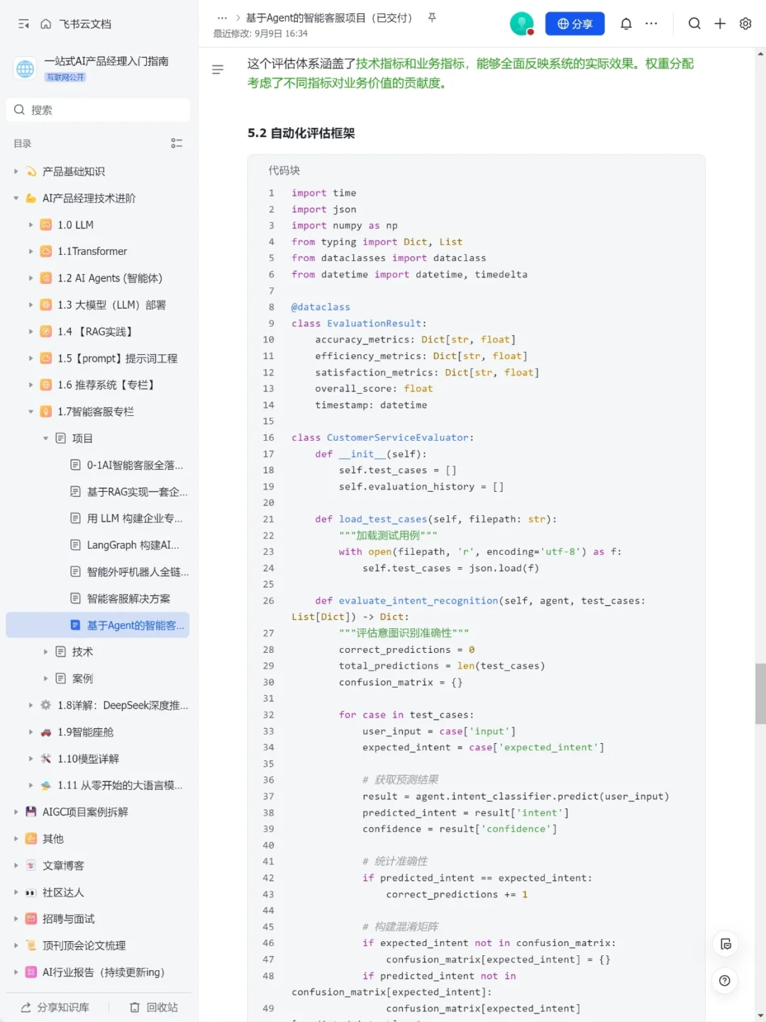Click the vertical scrollbar thumb

tap(760, 693)
